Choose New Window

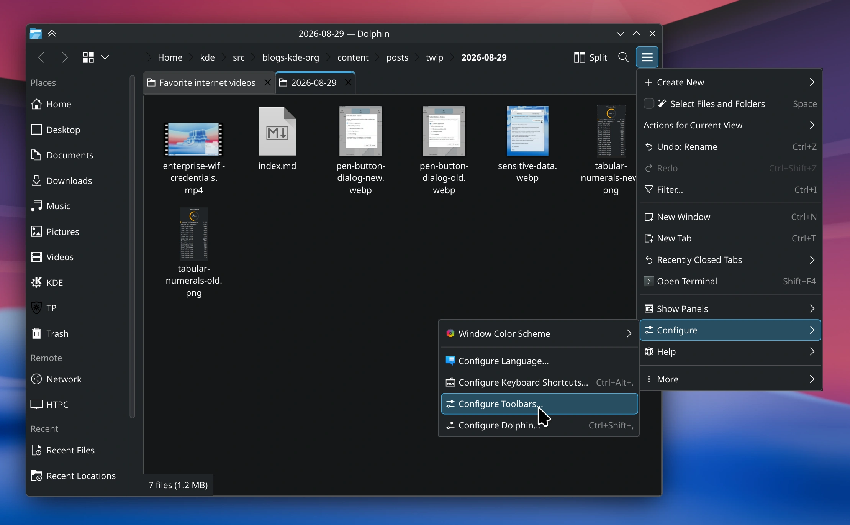coord(730,217)
